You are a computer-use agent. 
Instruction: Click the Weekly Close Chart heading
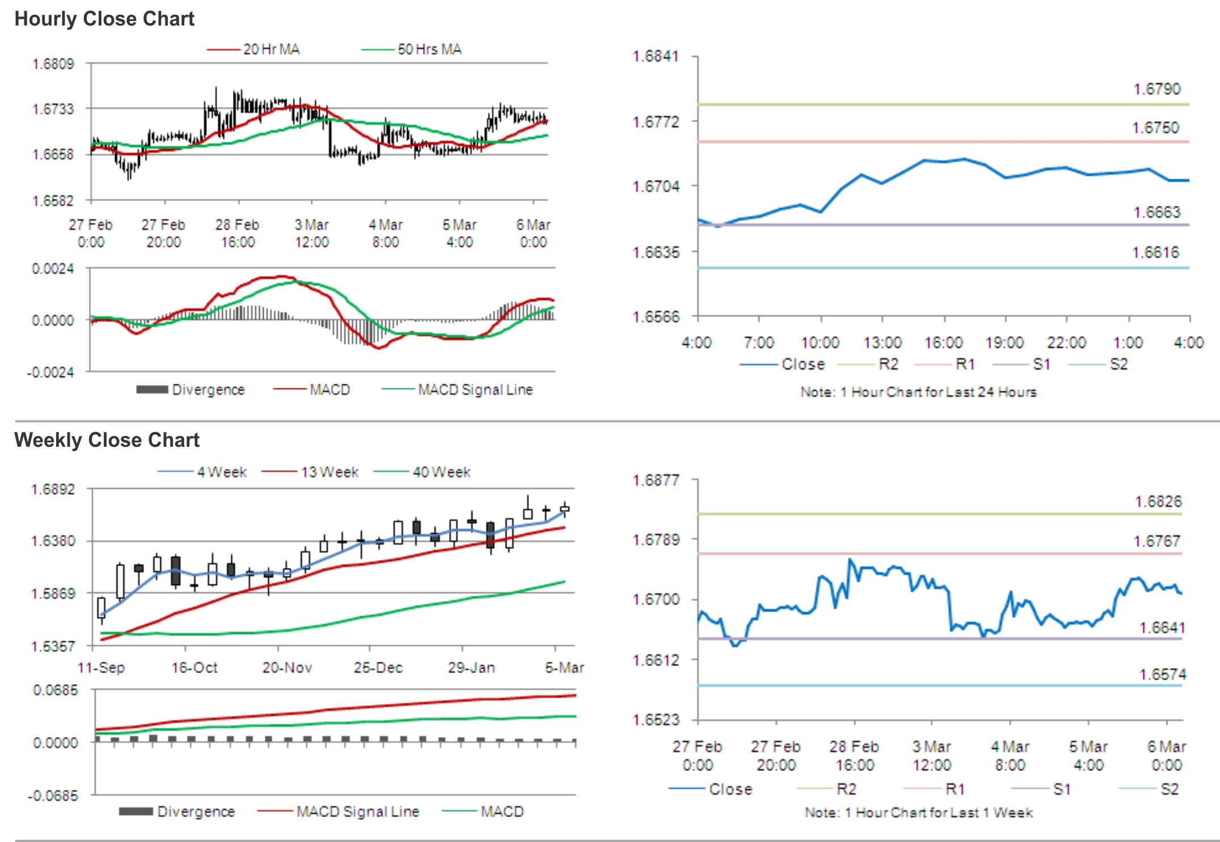click(x=107, y=440)
